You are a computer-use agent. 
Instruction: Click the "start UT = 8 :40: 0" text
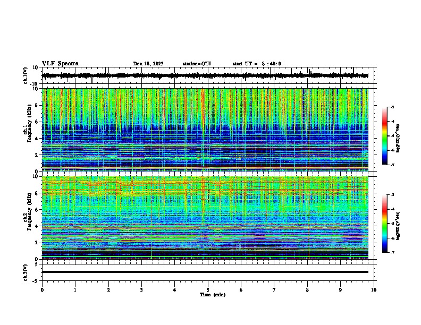[257, 64]
